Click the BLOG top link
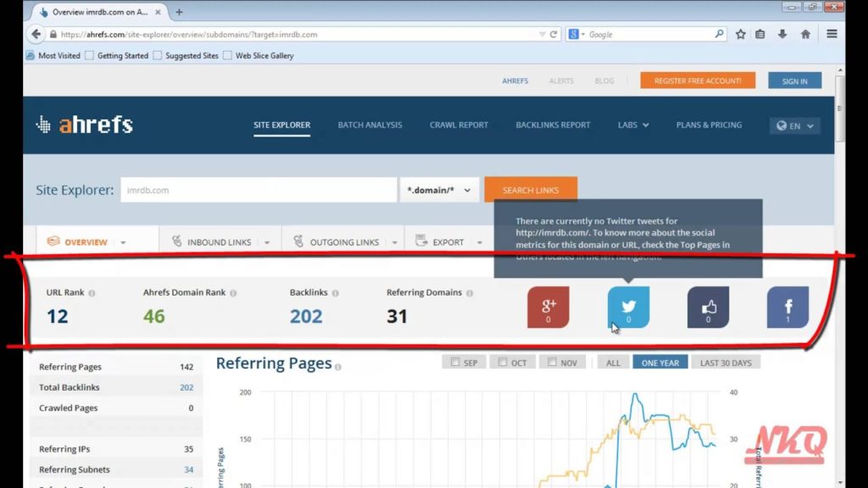This screenshot has width=868, height=488. [604, 80]
